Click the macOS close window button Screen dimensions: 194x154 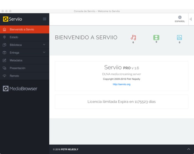pyautogui.click(x=2, y=11)
